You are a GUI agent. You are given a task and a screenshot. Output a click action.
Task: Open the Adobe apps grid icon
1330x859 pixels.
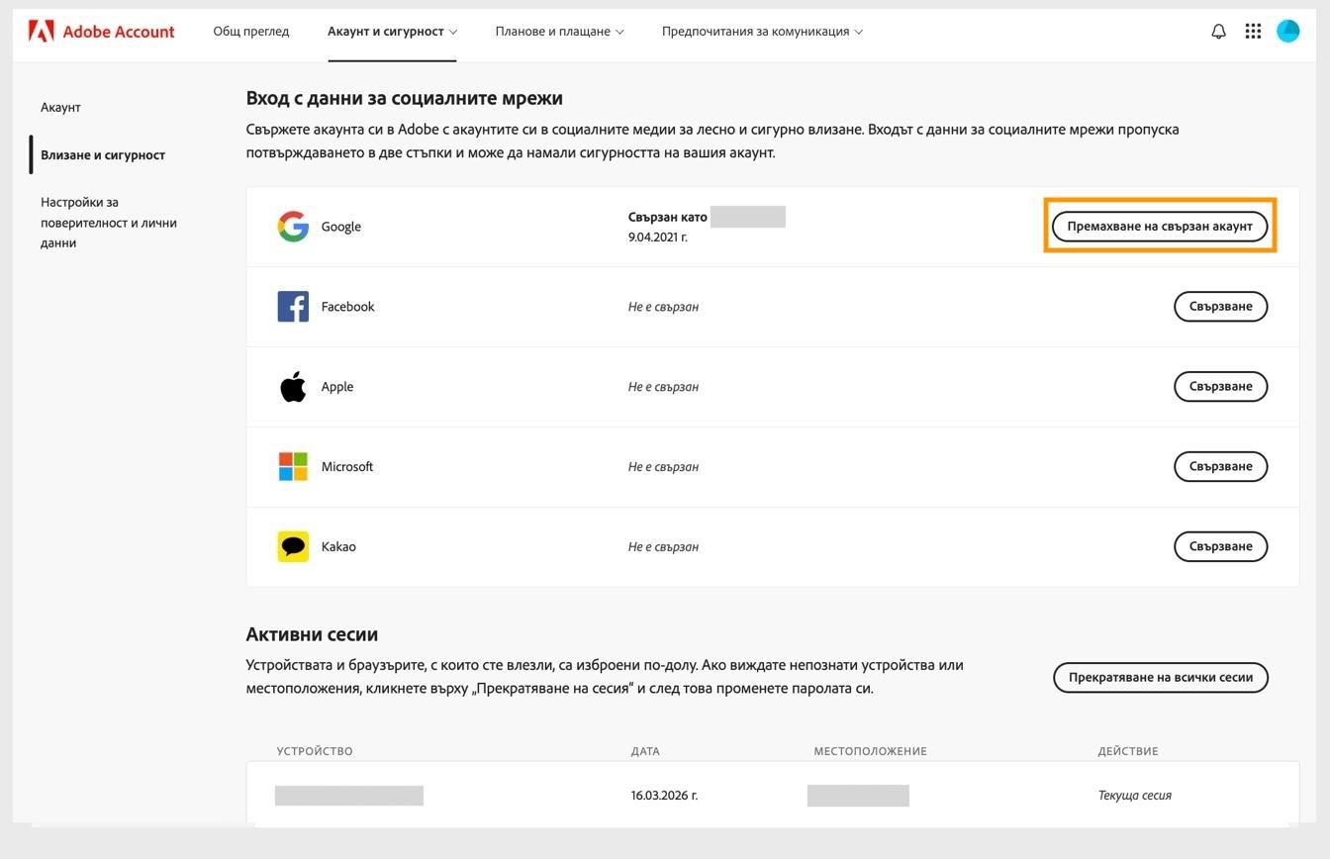(1253, 31)
